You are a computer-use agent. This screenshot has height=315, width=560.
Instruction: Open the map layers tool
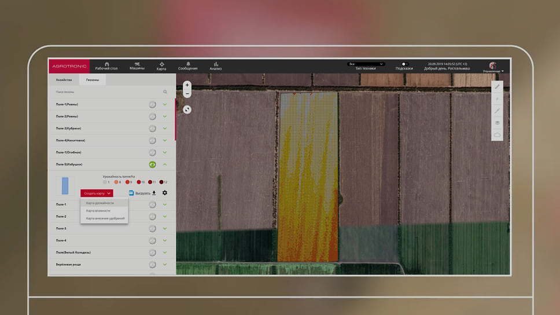497,123
